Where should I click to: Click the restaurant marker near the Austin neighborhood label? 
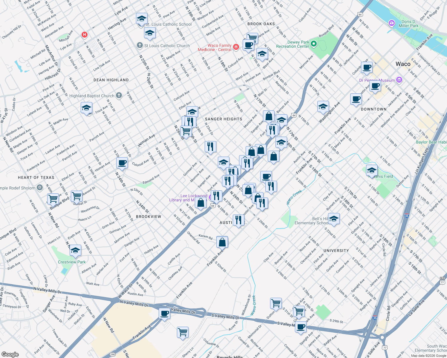[x=238, y=220]
